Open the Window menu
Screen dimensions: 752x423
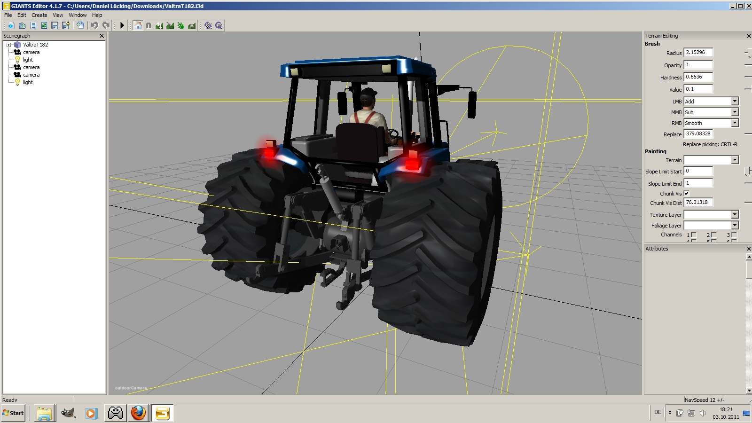point(78,15)
